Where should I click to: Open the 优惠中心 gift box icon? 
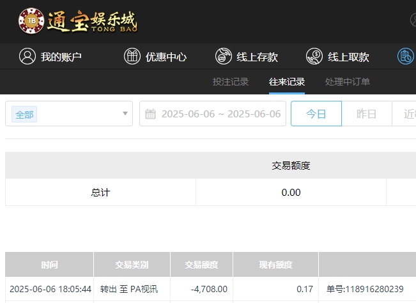click(x=132, y=56)
